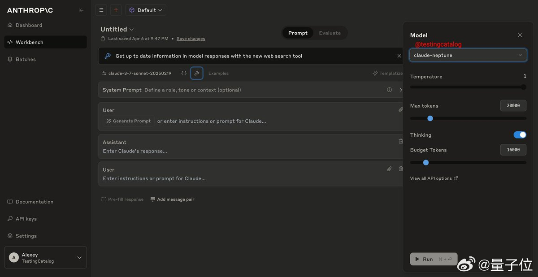Click the Anthropic logo
This screenshot has width=538, height=277.
tap(30, 10)
